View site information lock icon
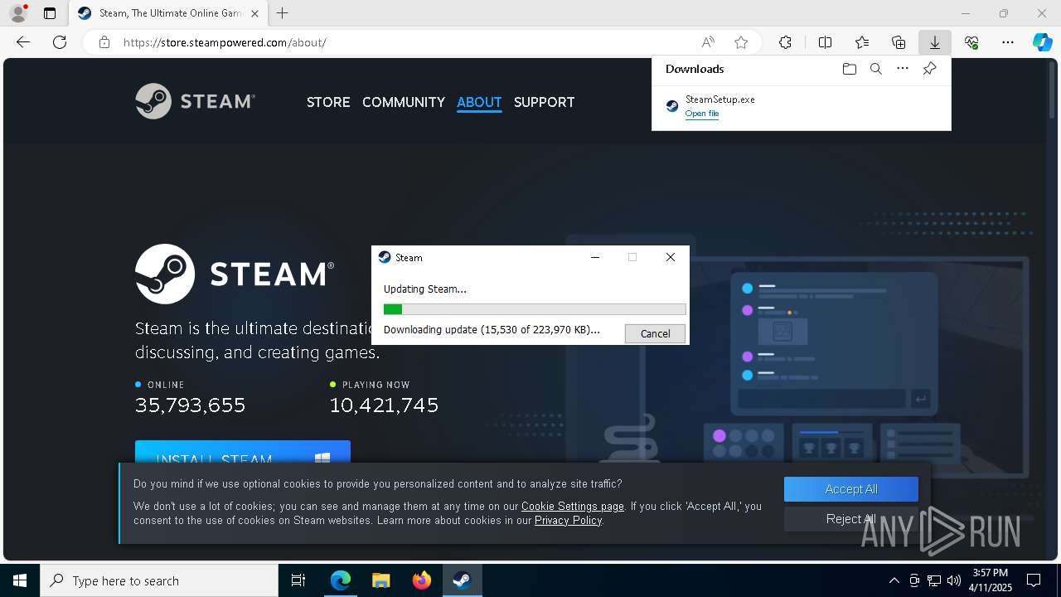Screen dimensions: 1061x597 point(104,42)
